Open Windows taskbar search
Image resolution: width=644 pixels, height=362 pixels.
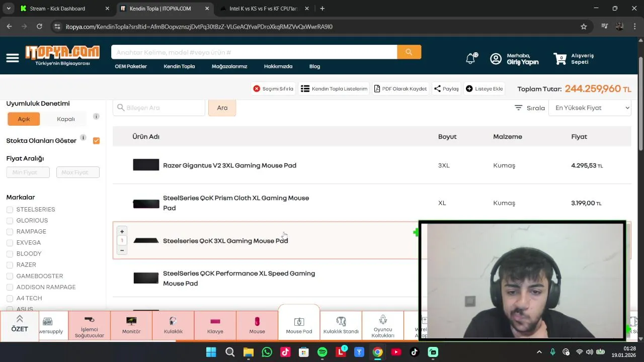230,352
